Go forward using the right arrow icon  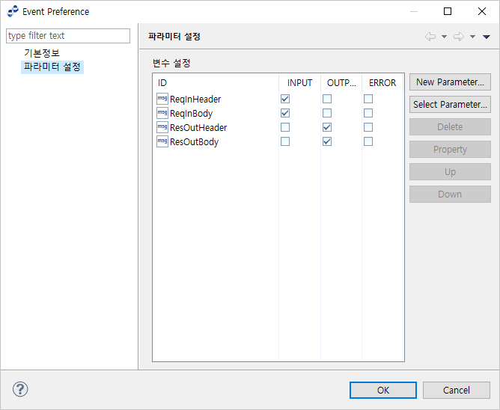pyautogui.click(x=459, y=37)
